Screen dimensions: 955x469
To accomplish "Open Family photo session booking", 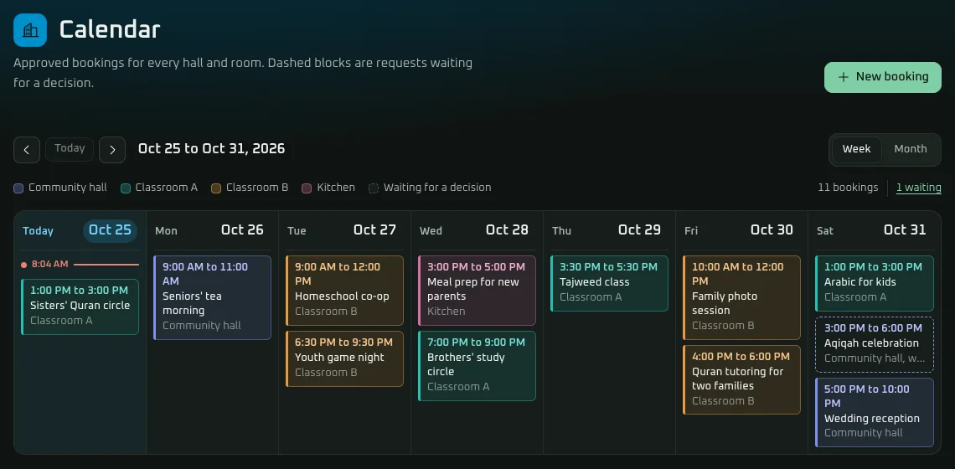I will pos(742,298).
